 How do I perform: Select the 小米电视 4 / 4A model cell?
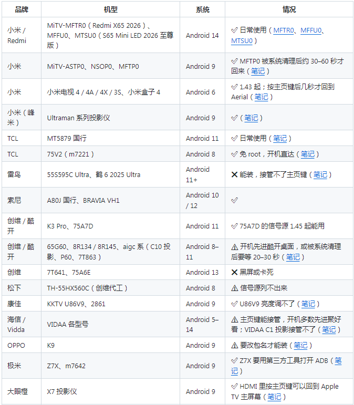[110, 92]
